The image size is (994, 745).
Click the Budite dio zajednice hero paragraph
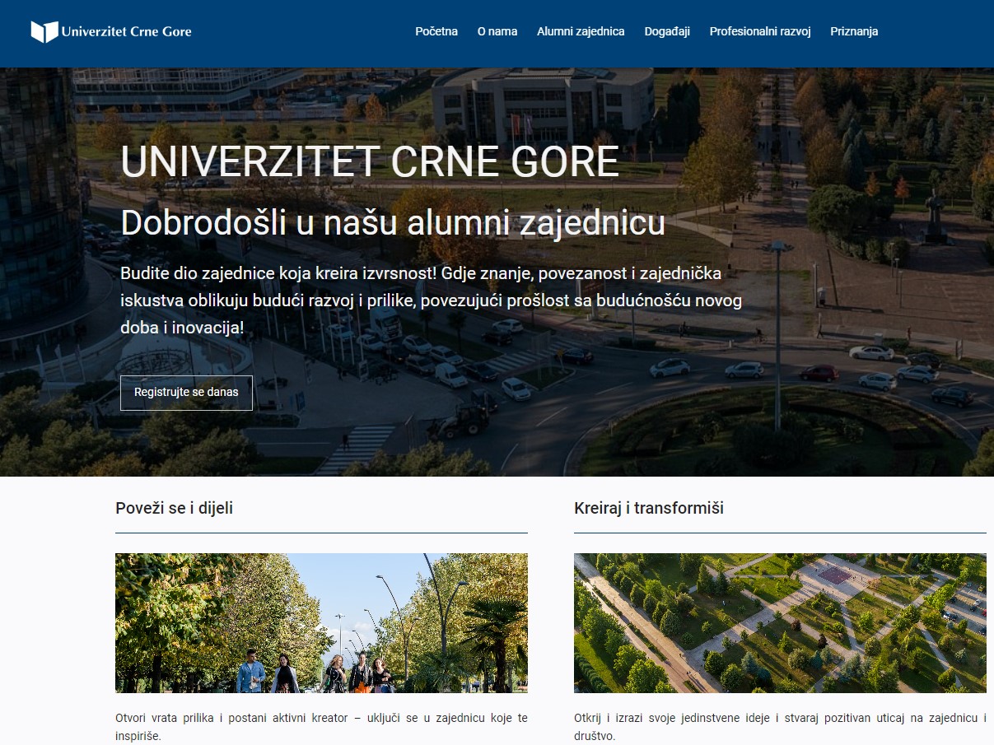pyautogui.click(x=432, y=300)
